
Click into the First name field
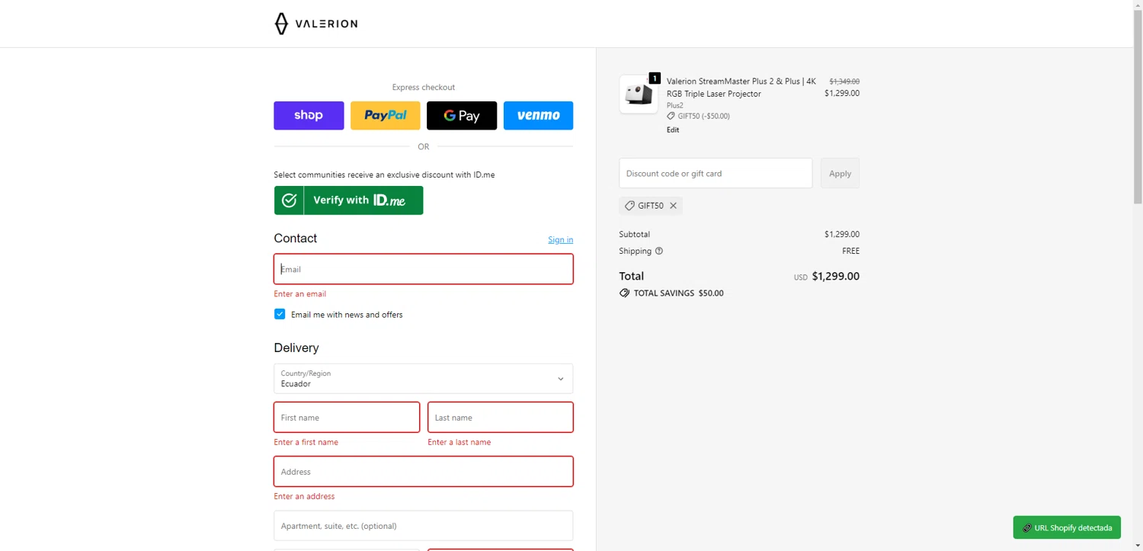[x=347, y=418]
